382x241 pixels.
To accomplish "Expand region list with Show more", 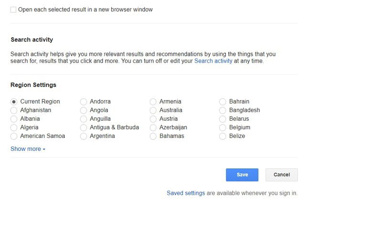I will tap(28, 149).
